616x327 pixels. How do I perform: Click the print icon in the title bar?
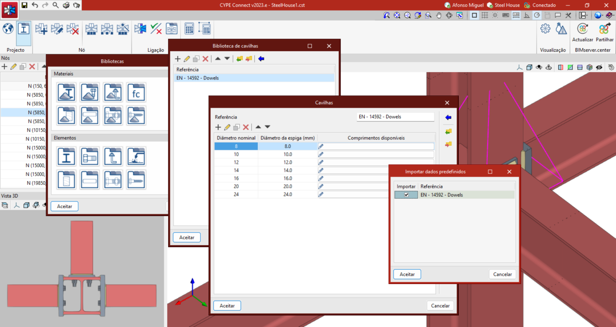[66, 5]
